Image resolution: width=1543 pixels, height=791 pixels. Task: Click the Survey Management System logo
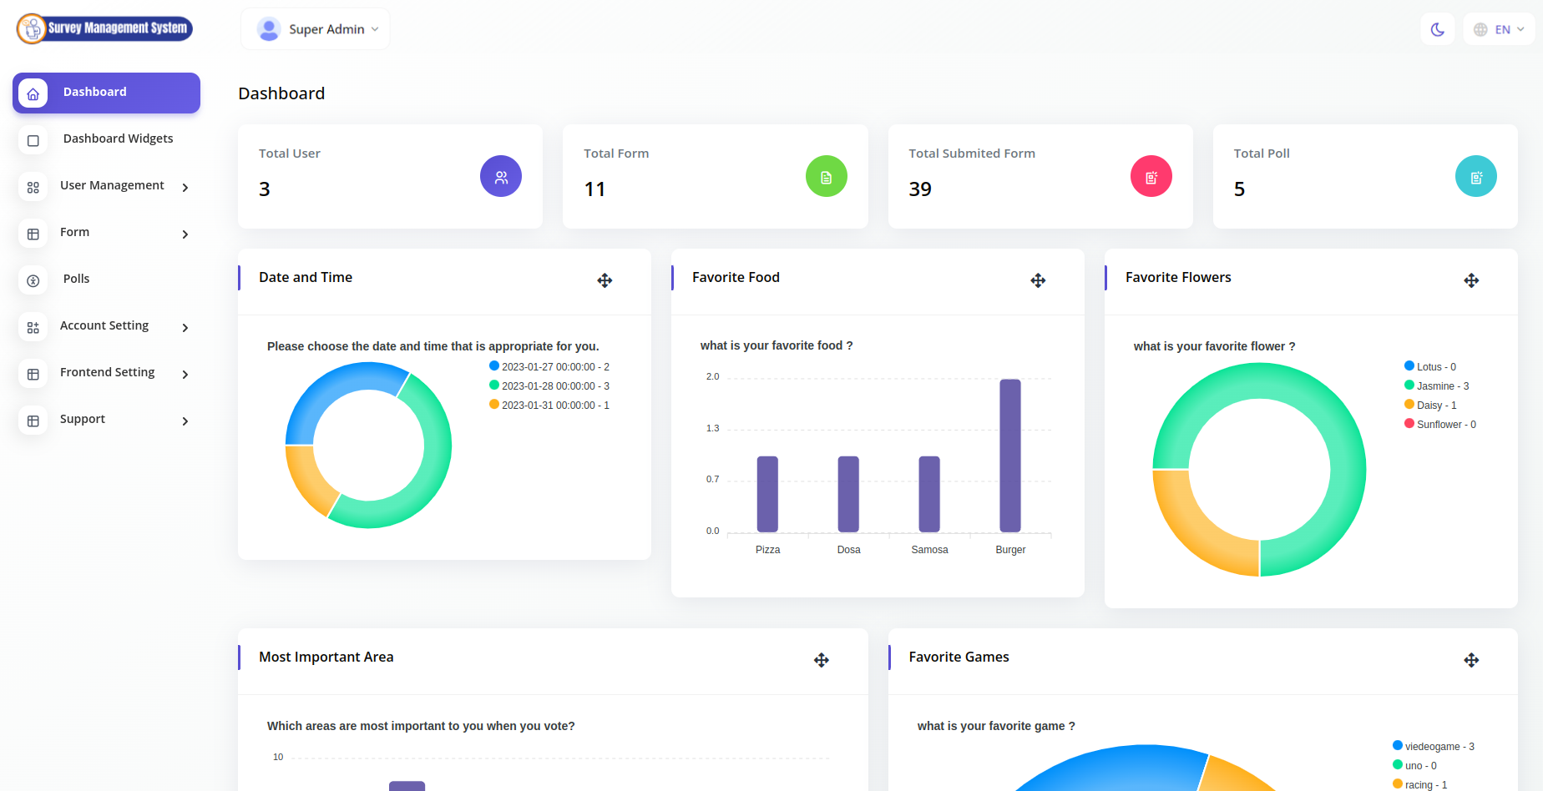tap(105, 28)
